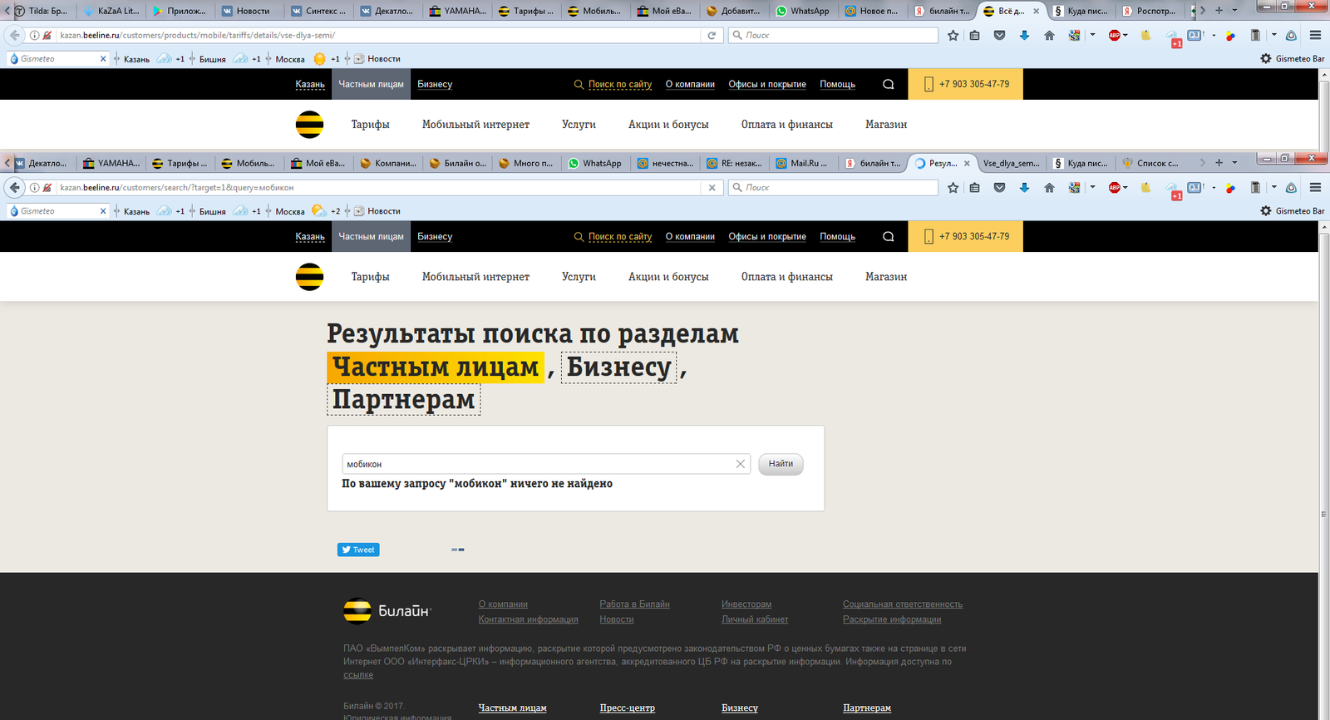Stop loading via X in lower window address bar
1330x720 pixels.
[712, 188]
